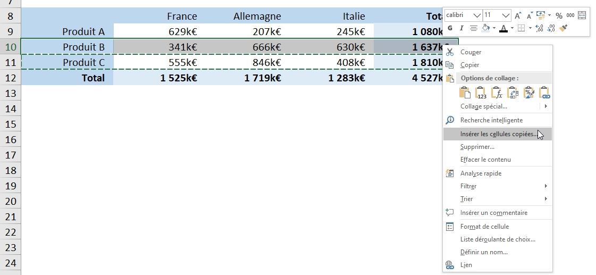The height and width of the screenshot is (275, 596).
Task: Click Lien in the context menu
Action: pyautogui.click(x=498, y=265)
